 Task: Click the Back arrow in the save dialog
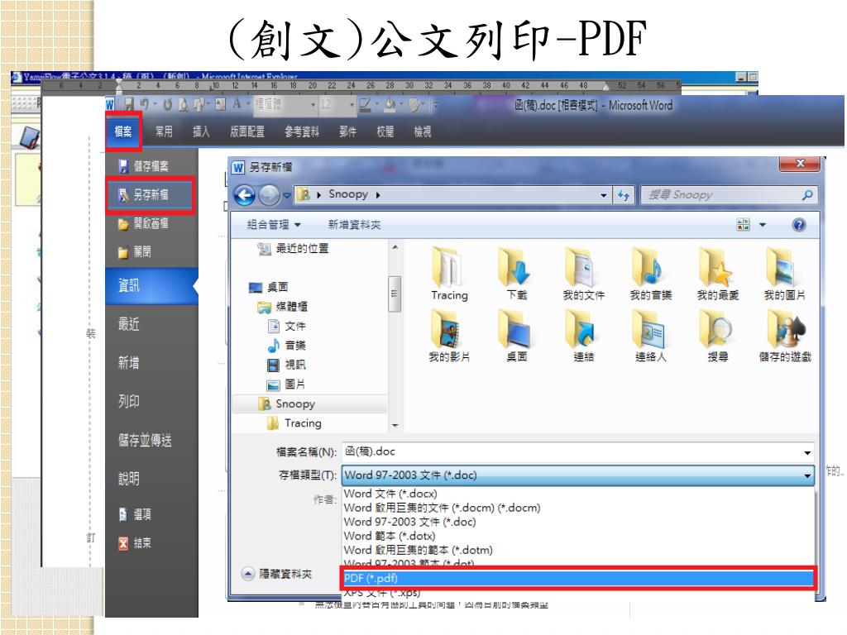[245, 195]
